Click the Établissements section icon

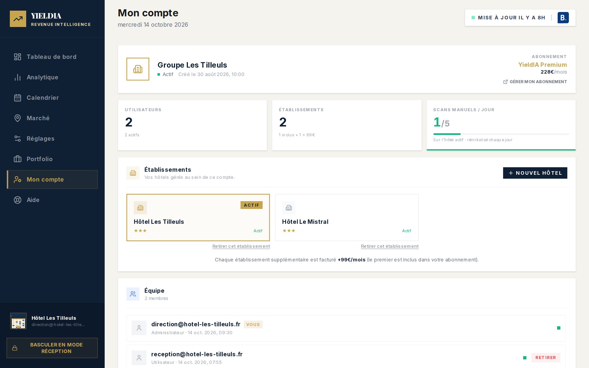pos(133,173)
